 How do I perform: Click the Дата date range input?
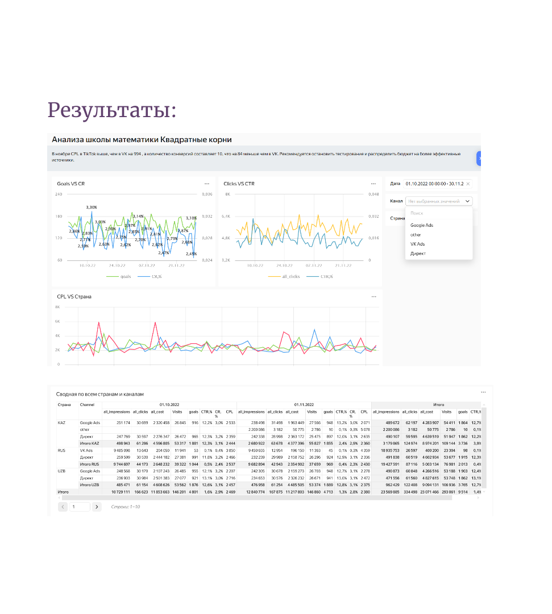pos(438,184)
